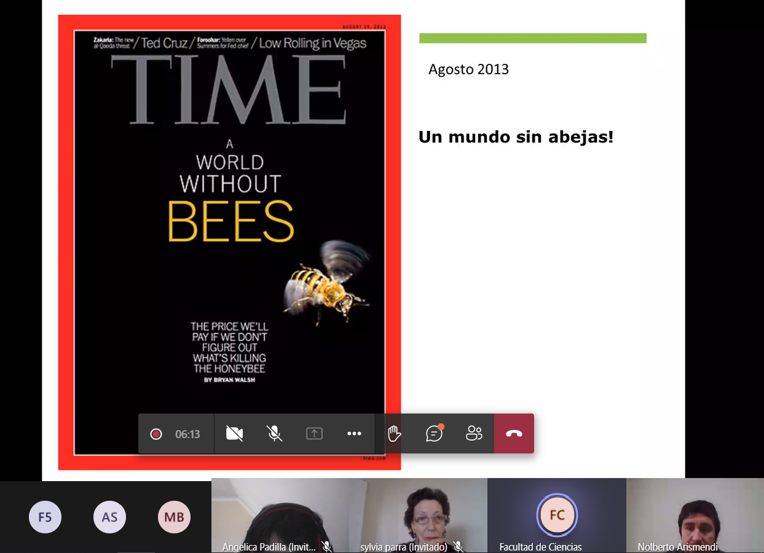Select the FC avatar of Facultad de Ciencias
764x553 pixels.
pos(557,515)
